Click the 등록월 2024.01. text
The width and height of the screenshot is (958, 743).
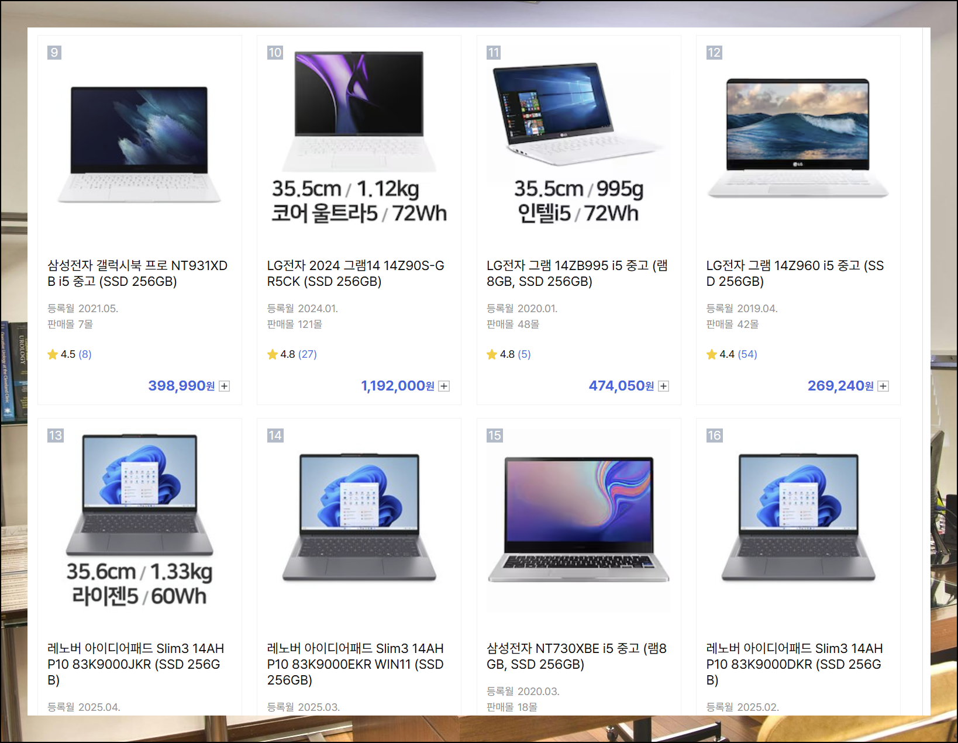[x=302, y=308]
